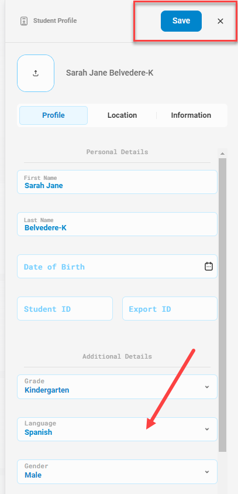The width and height of the screenshot is (238, 494).
Task: Switch to the Information tab
Action: [x=191, y=115]
